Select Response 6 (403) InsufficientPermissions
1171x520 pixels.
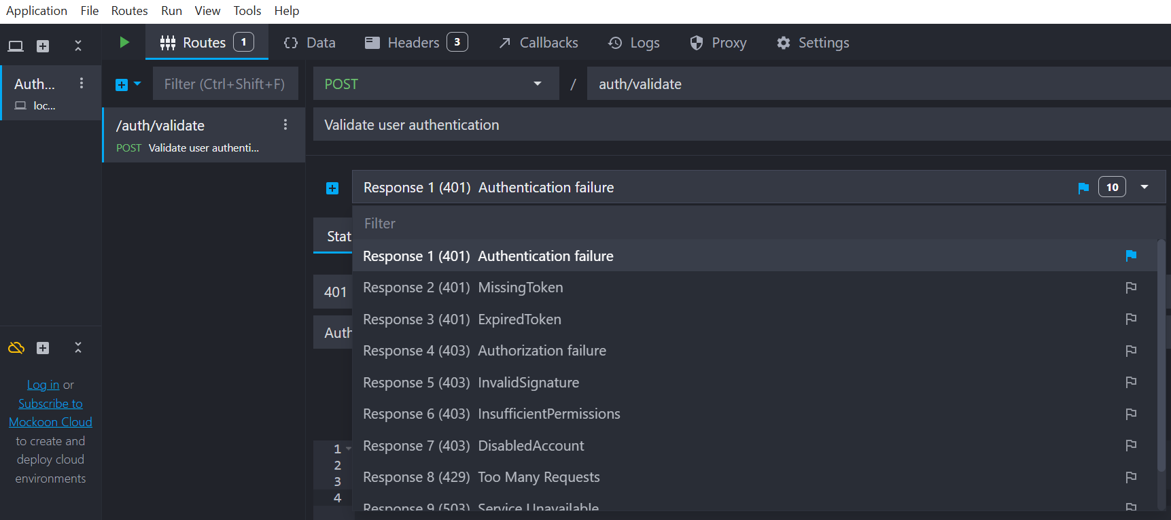(754, 414)
